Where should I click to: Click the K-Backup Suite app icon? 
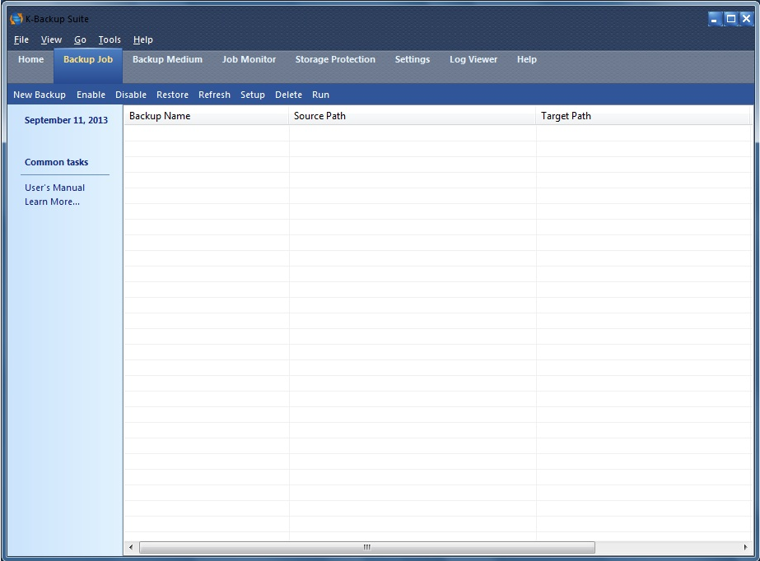(16, 19)
